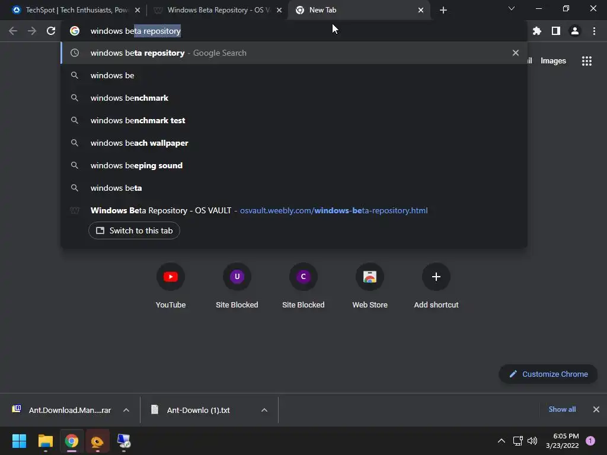Close the New Tab tab
Viewport: 607px width, 455px height.
tap(421, 10)
